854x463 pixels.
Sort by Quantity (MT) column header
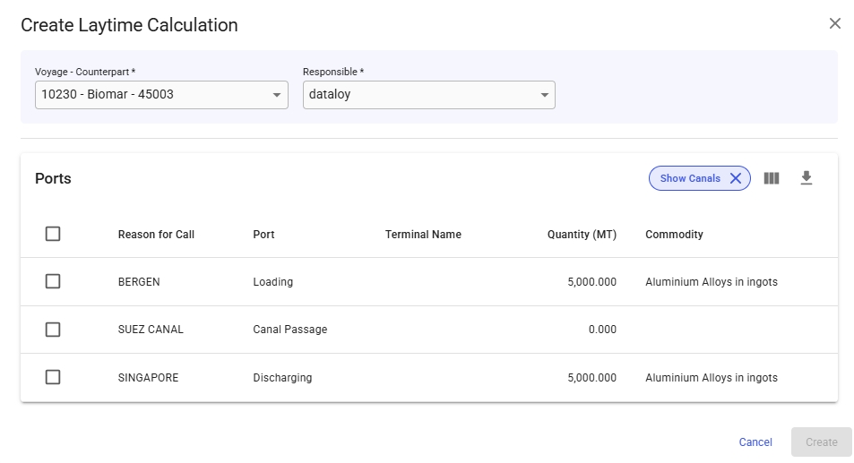pos(582,235)
